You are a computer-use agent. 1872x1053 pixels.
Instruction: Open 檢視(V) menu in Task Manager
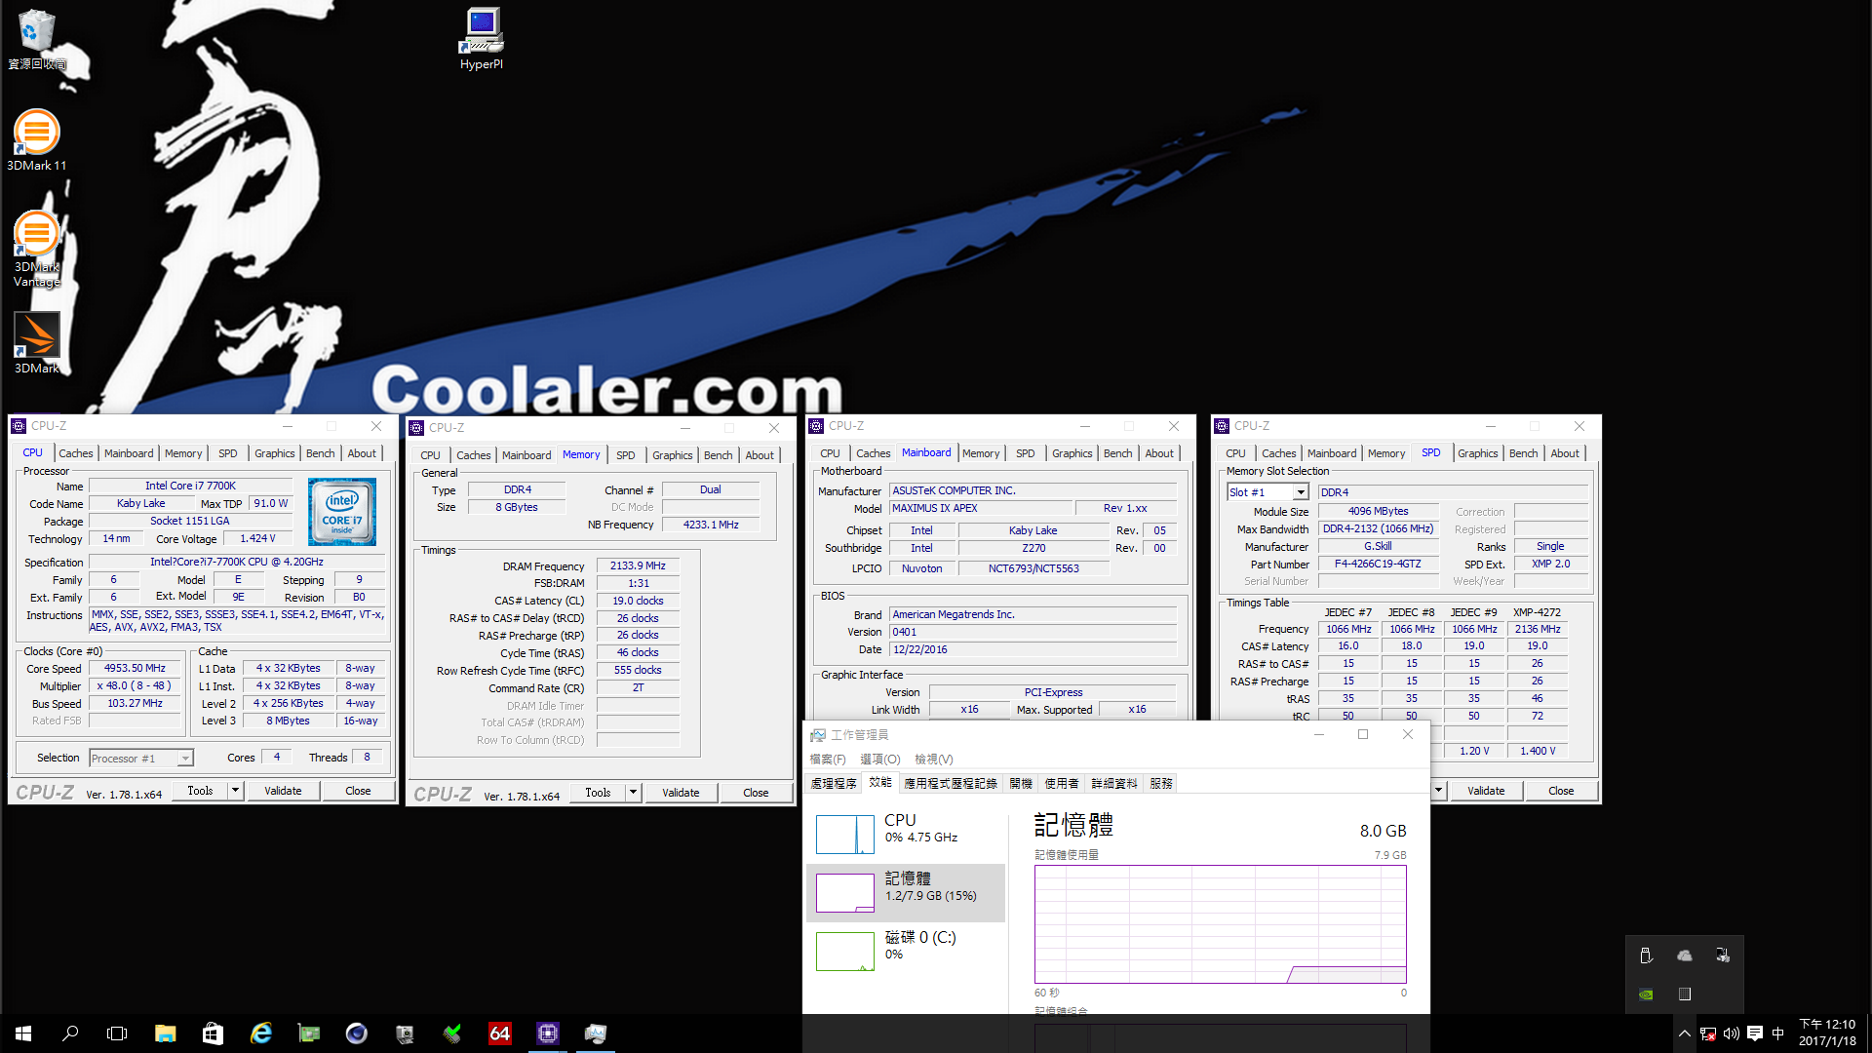click(933, 760)
